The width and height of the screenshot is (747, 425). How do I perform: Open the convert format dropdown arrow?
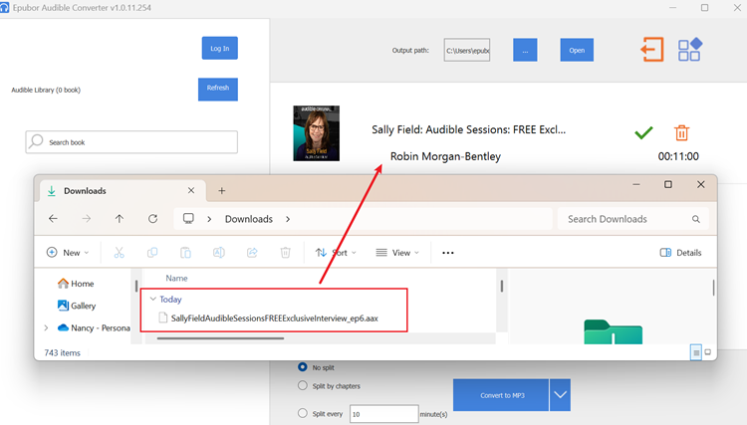point(560,395)
